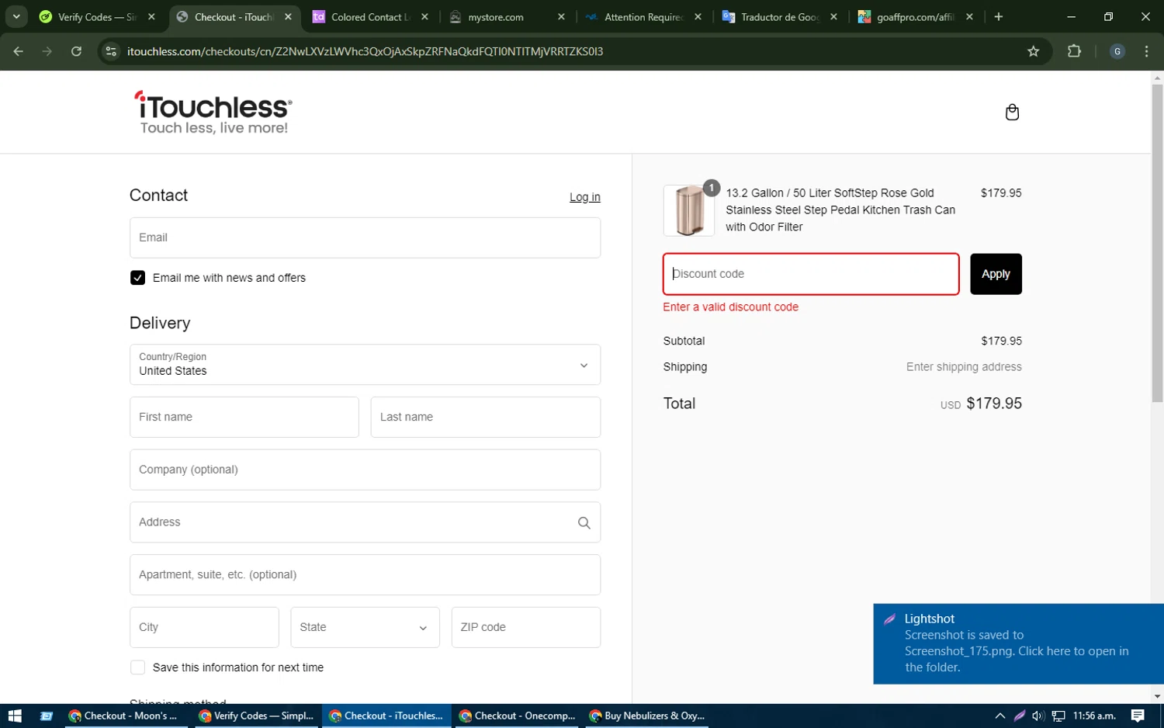Viewport: 1164px width, 728px height.
Task: Click the trash can product thumbnail
Action: tap(689, 210)
